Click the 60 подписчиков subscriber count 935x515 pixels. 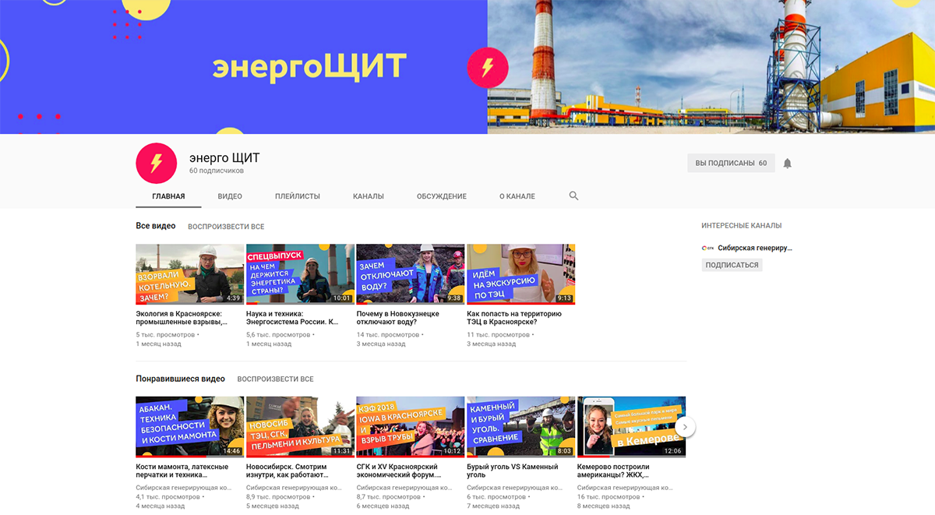click(217, 171)
